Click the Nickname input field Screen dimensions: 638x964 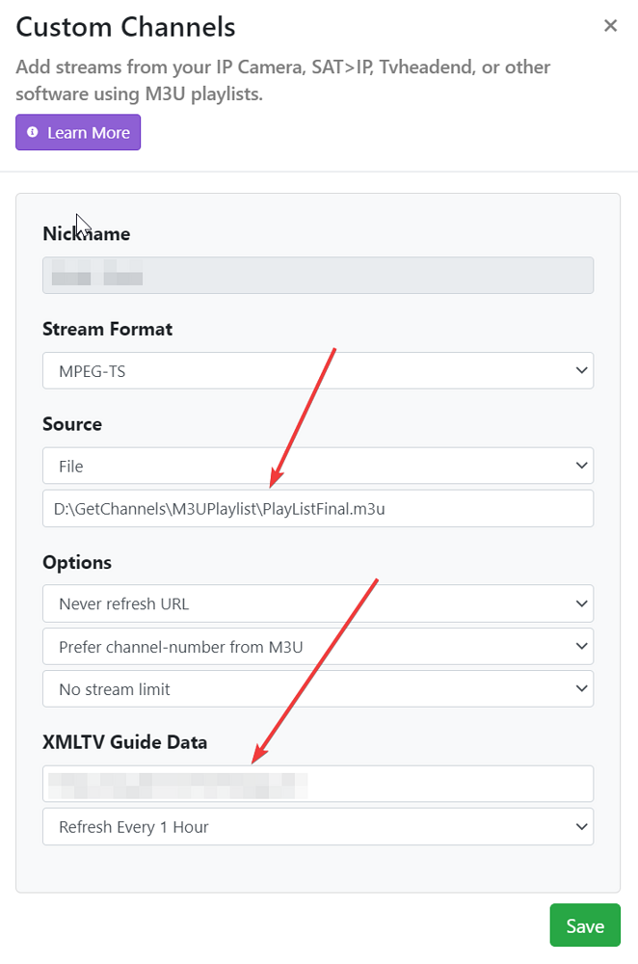pos(318,276)
